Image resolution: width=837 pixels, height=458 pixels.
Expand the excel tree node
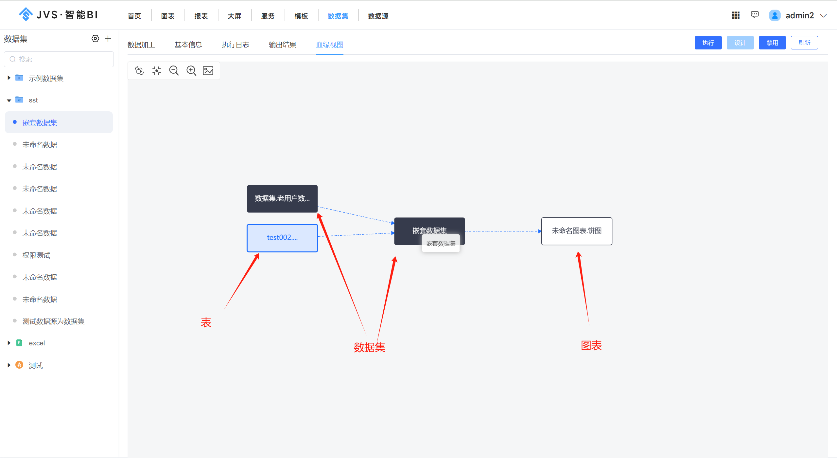point(9,343)
